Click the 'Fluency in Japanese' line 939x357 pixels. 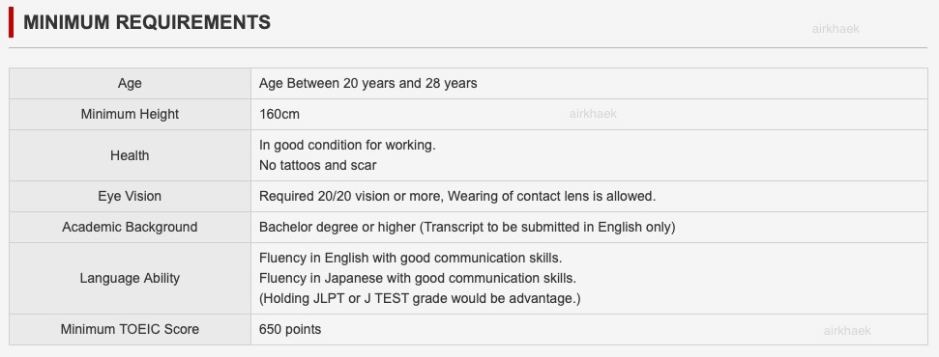(x=418, y=278)
